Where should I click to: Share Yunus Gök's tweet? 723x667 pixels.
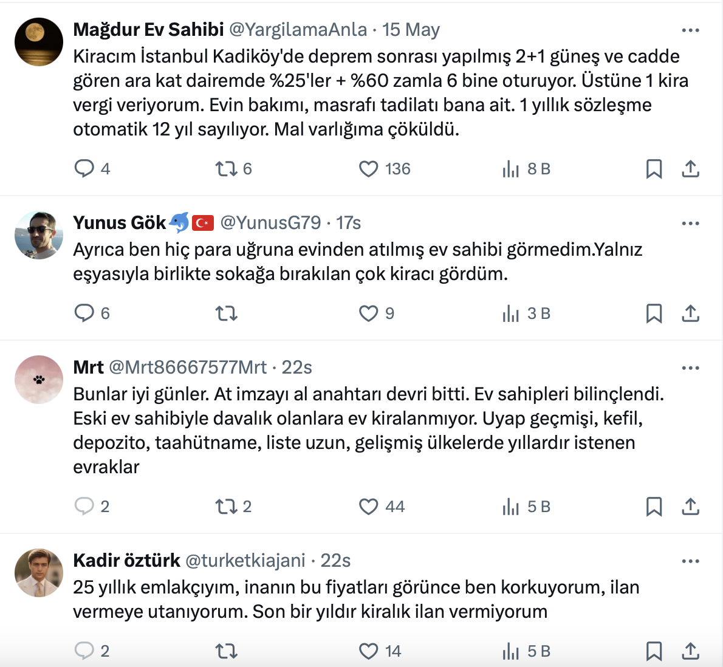tap(690, 313)
